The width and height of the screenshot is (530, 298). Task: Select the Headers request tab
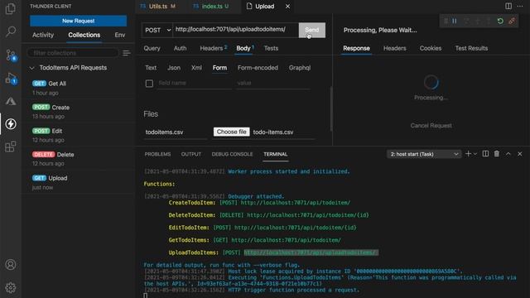[x=213, y=48]
